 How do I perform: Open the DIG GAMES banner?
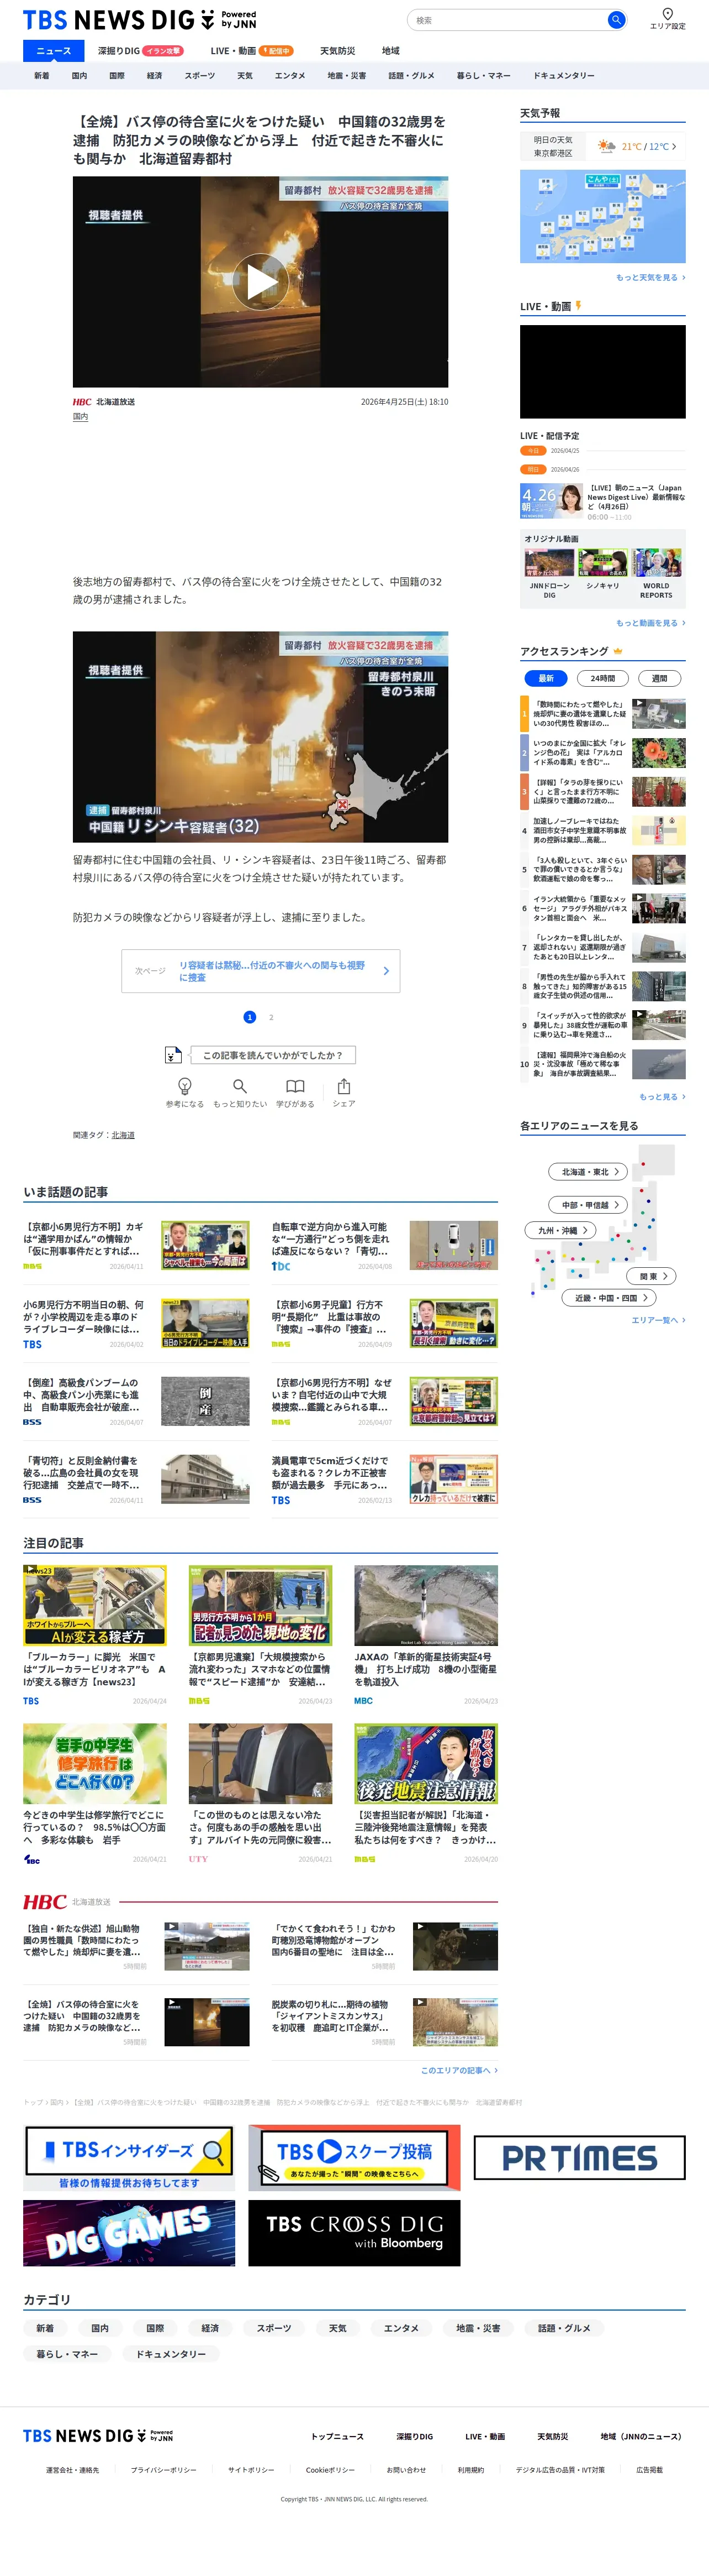129,2233
